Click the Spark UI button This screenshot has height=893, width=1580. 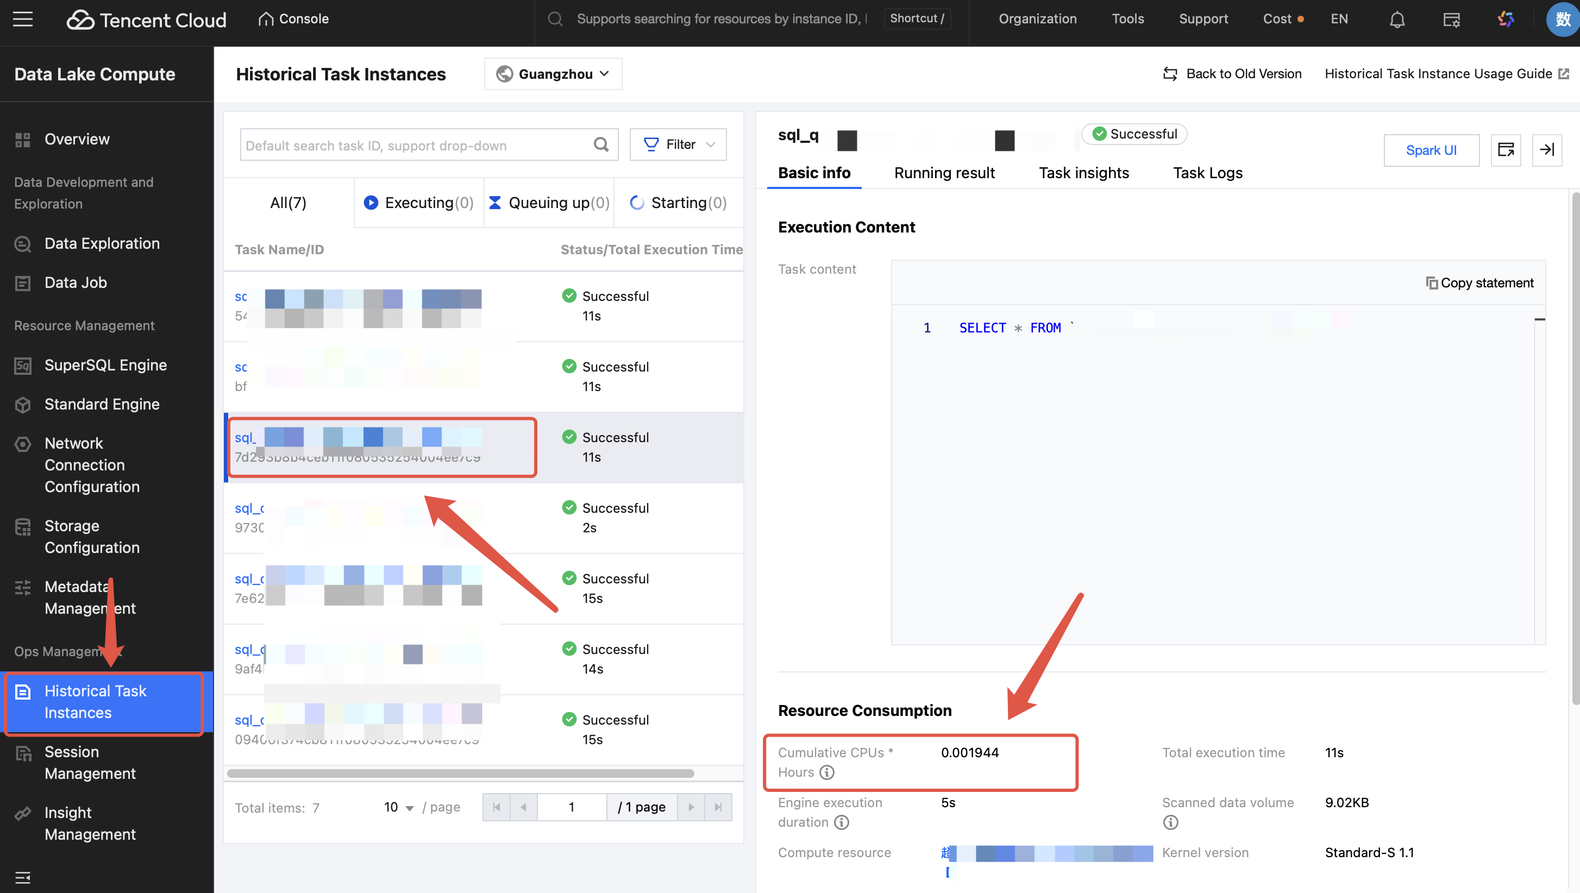pos(1431,150)
